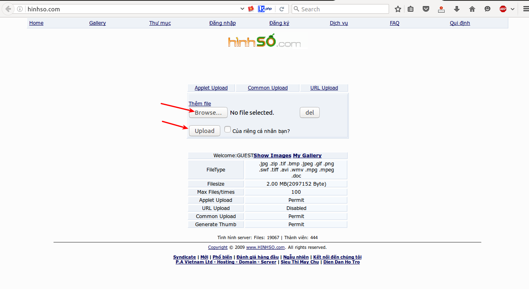Click the 'No file selected.' text
Screen dimensions: 529x289
click(x=252, y=113)
